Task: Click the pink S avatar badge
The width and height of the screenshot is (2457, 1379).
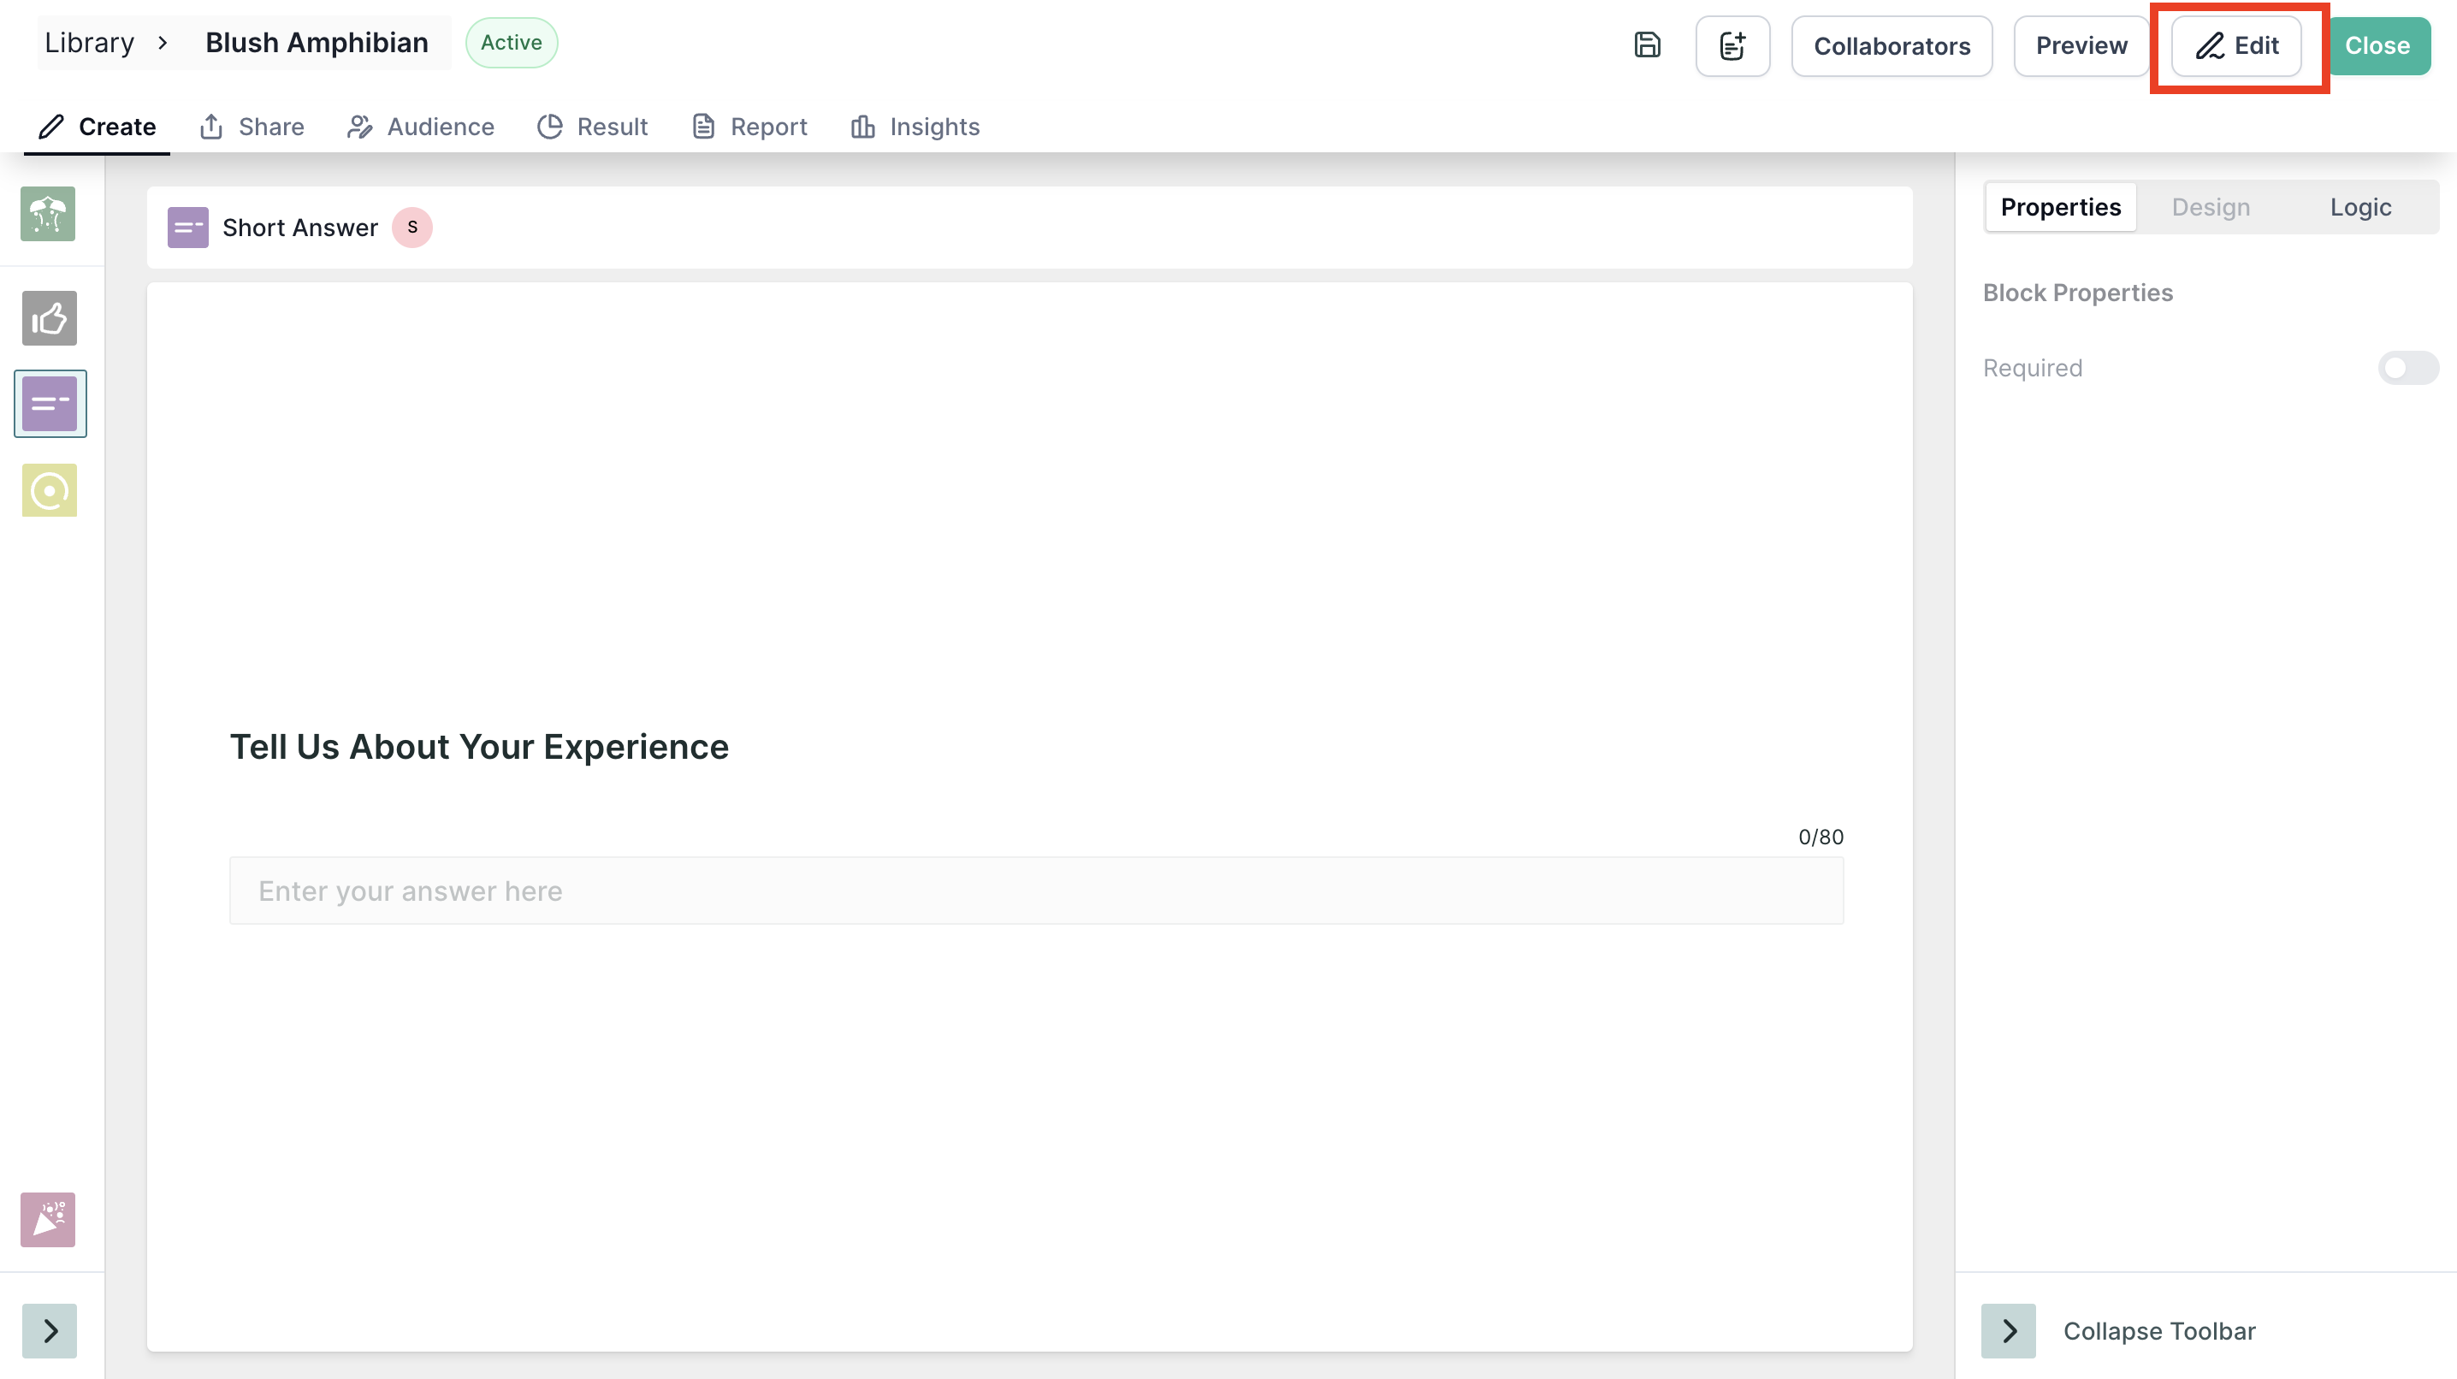Action: tap(412, 227)
